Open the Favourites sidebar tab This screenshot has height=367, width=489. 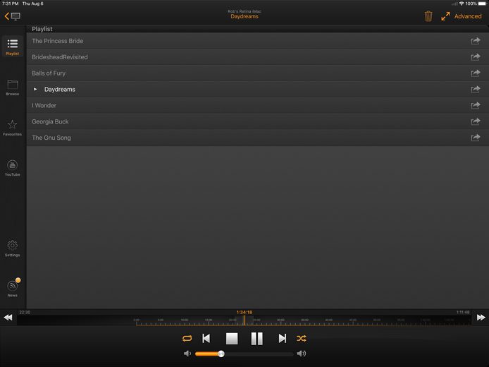coord(13,128)
